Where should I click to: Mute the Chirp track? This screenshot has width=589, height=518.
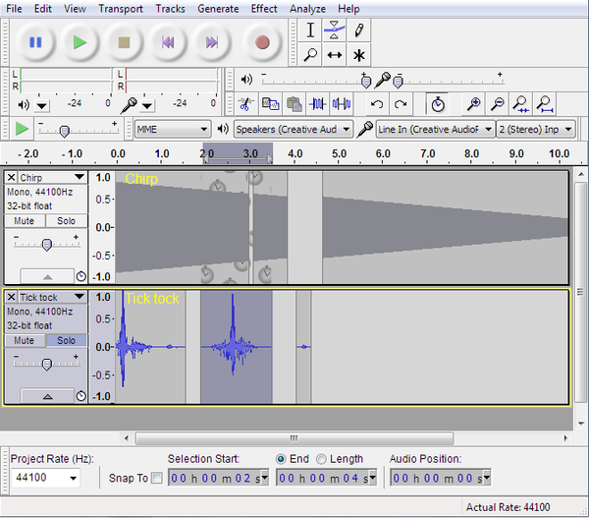tap(24, 221)
